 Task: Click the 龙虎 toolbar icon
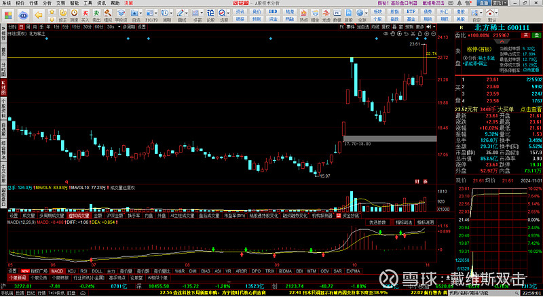(326, 15)
